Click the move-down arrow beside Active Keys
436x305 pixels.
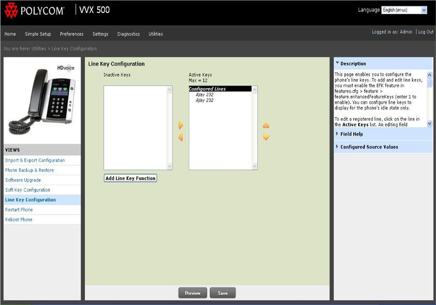[x=266, y=137]
